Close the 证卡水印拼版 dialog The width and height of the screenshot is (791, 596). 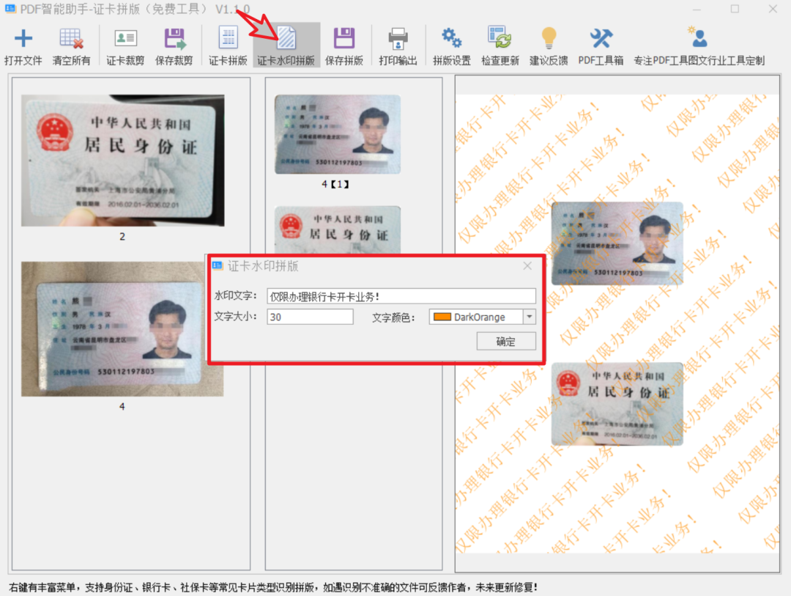(x=527, y=266)
